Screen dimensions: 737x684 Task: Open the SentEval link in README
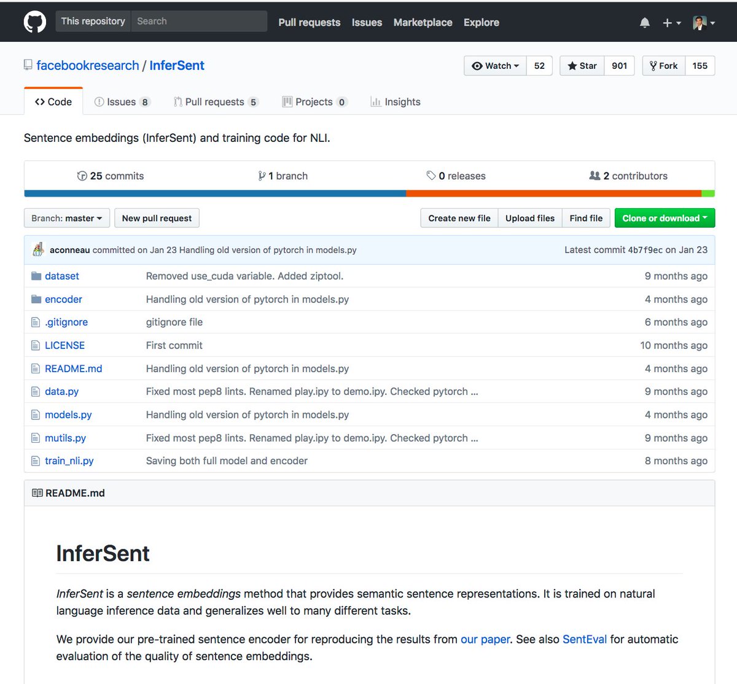click(x=585, y=640)
